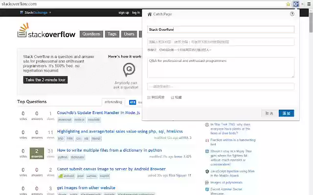313x195 pixels.
Task: Click the icon beside the Muay Thai gym question
Action: 207,152
